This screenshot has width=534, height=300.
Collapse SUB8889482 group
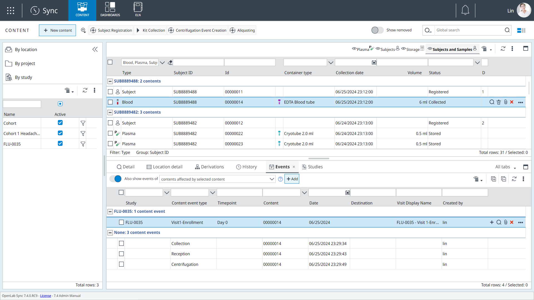click(x=110, y=112)
